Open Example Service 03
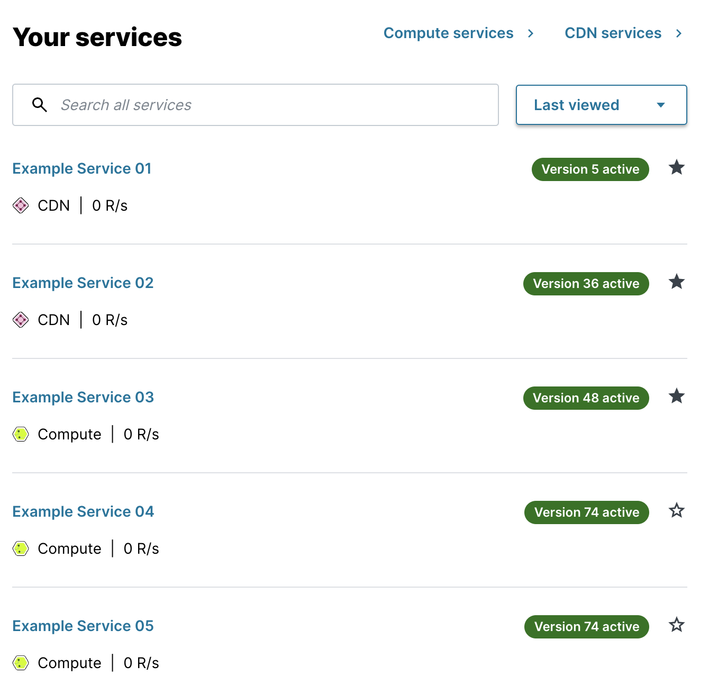709x684 pixels. [x=83, y=397]
